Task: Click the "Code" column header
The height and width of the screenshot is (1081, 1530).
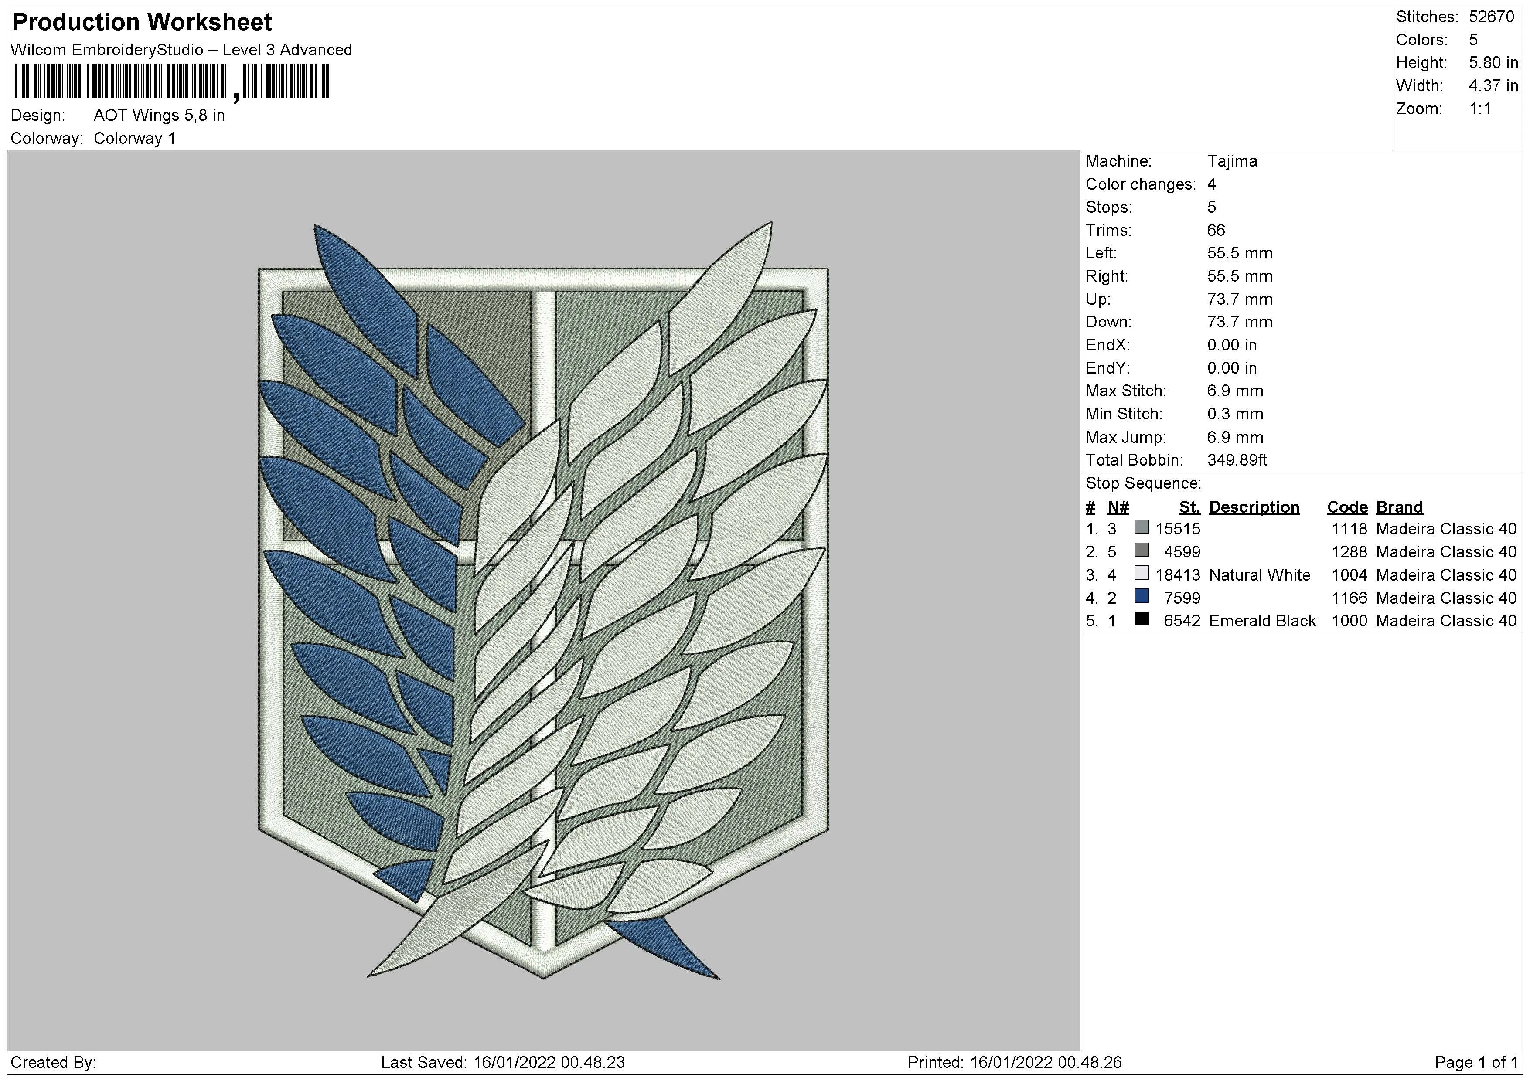Action: pos(1347,507)
